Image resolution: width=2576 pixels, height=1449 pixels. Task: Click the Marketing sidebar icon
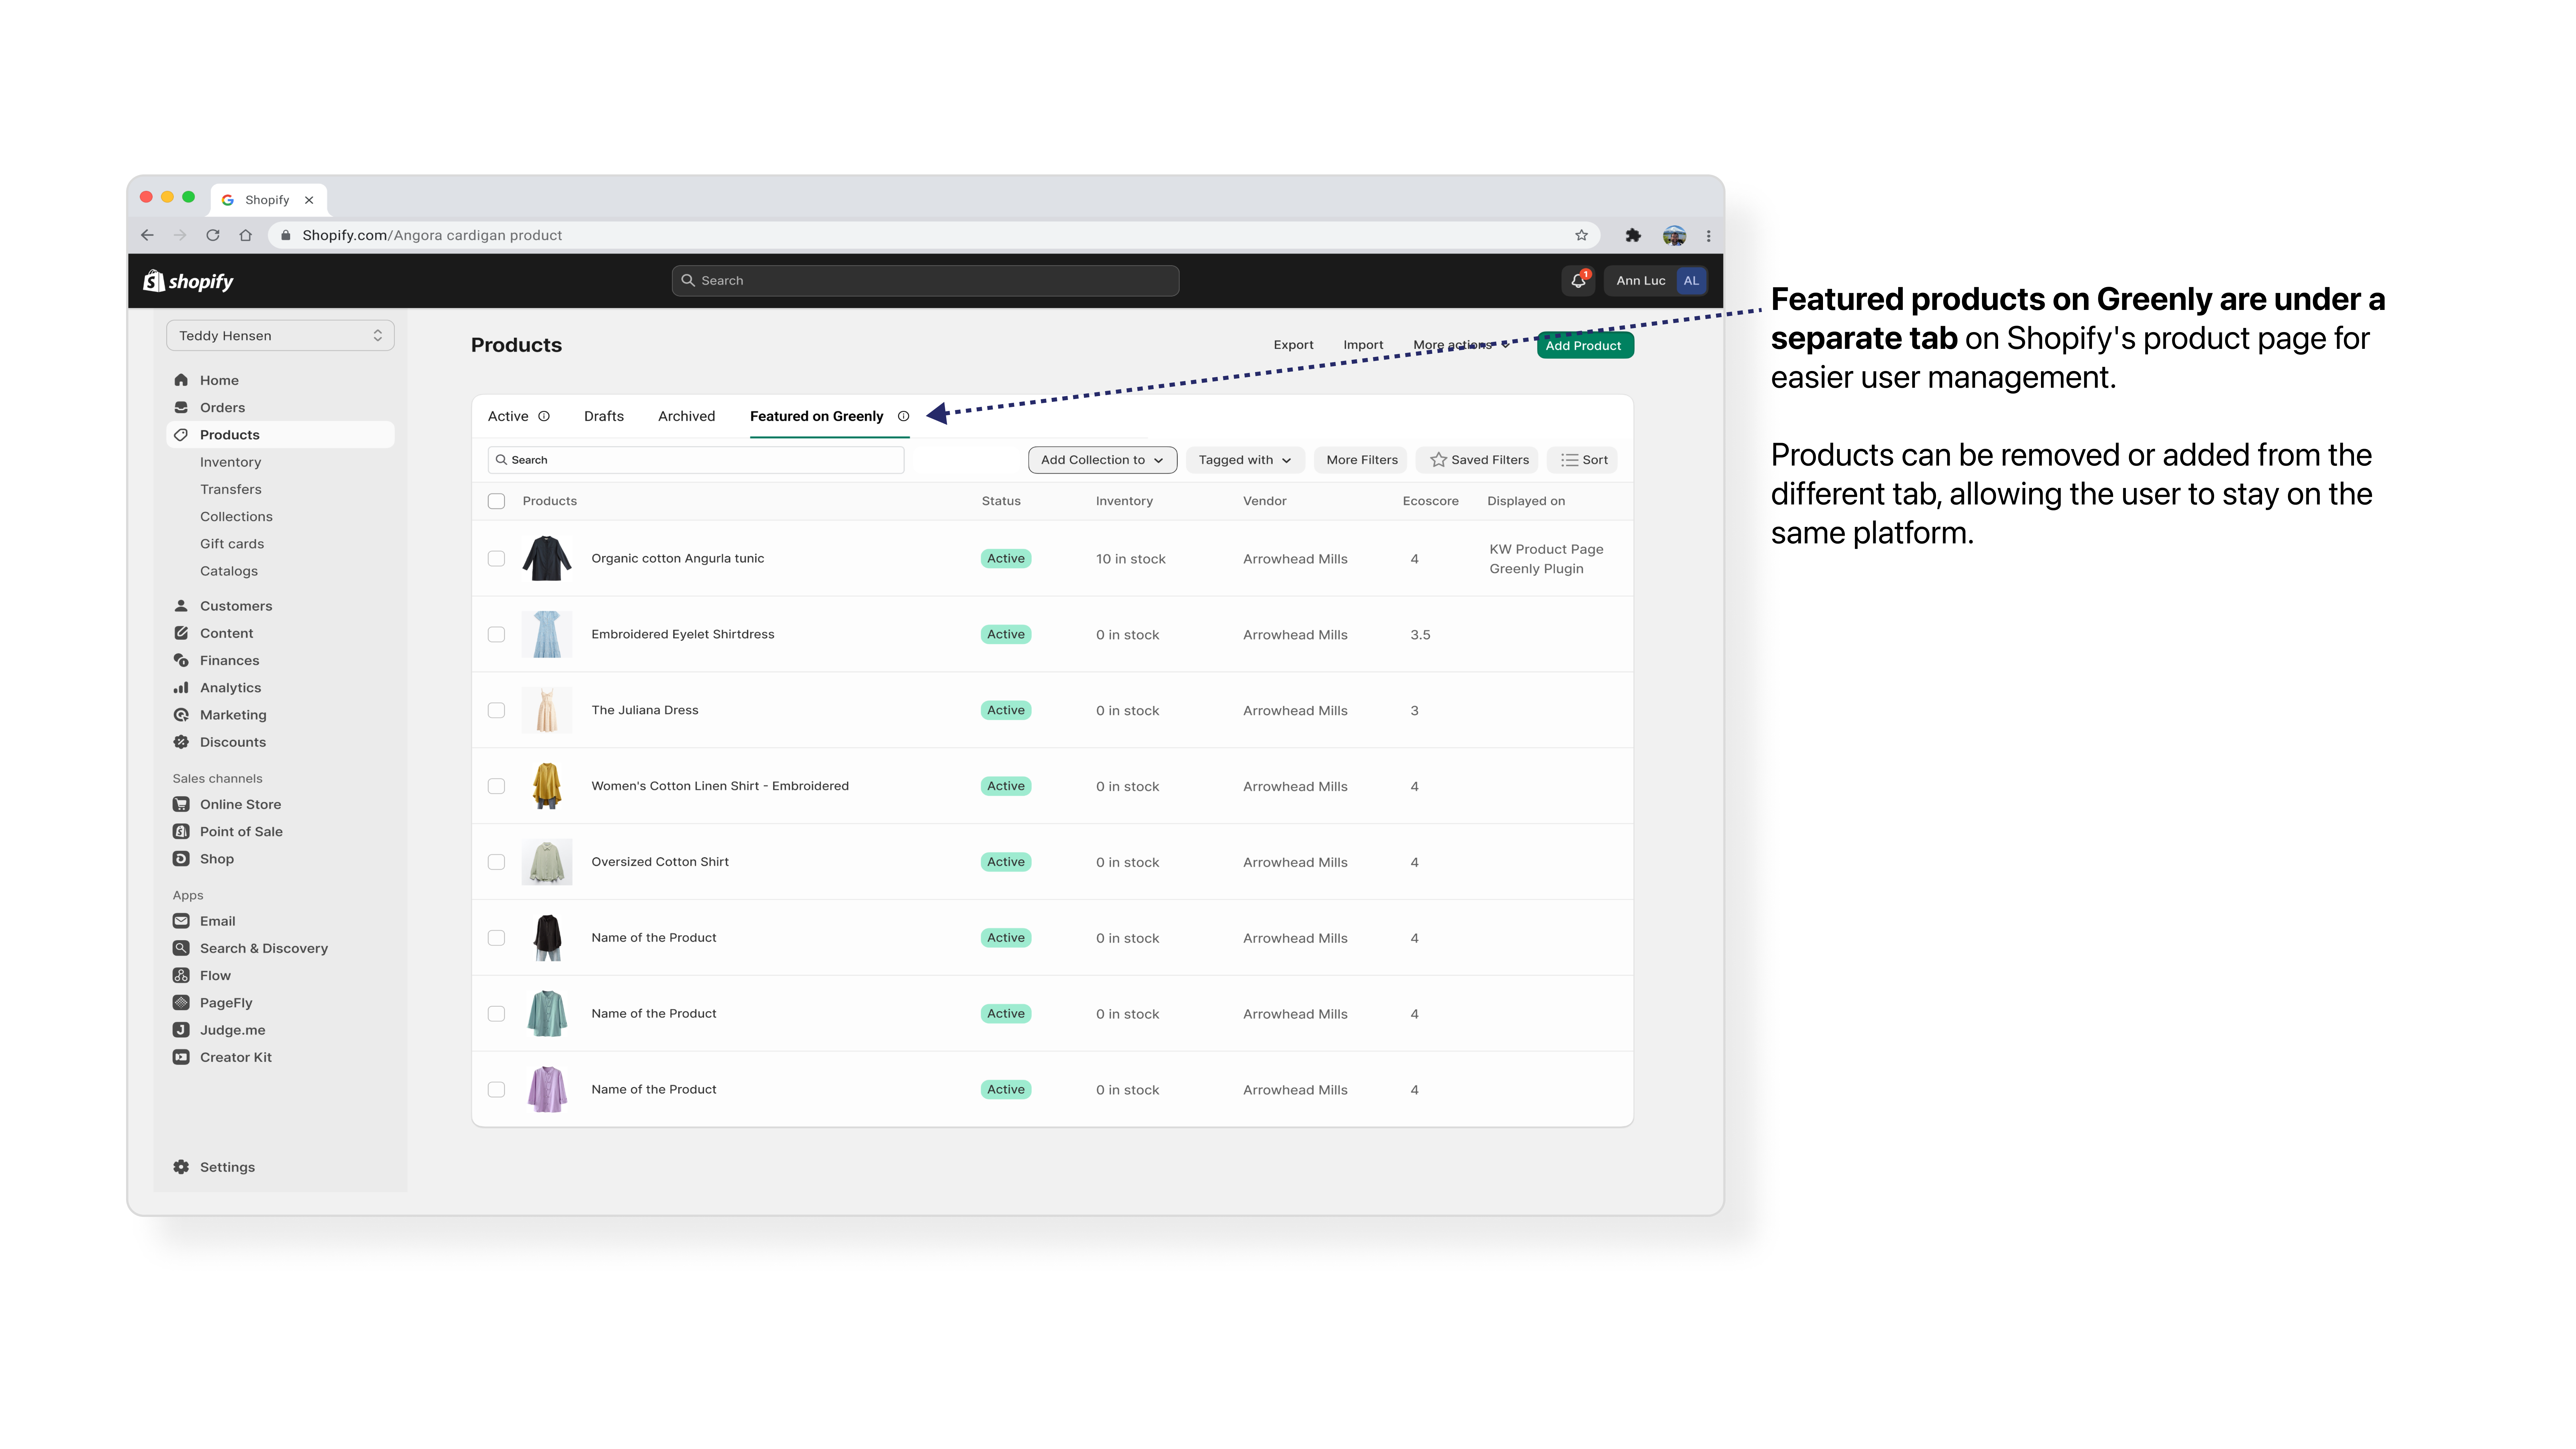181,715
